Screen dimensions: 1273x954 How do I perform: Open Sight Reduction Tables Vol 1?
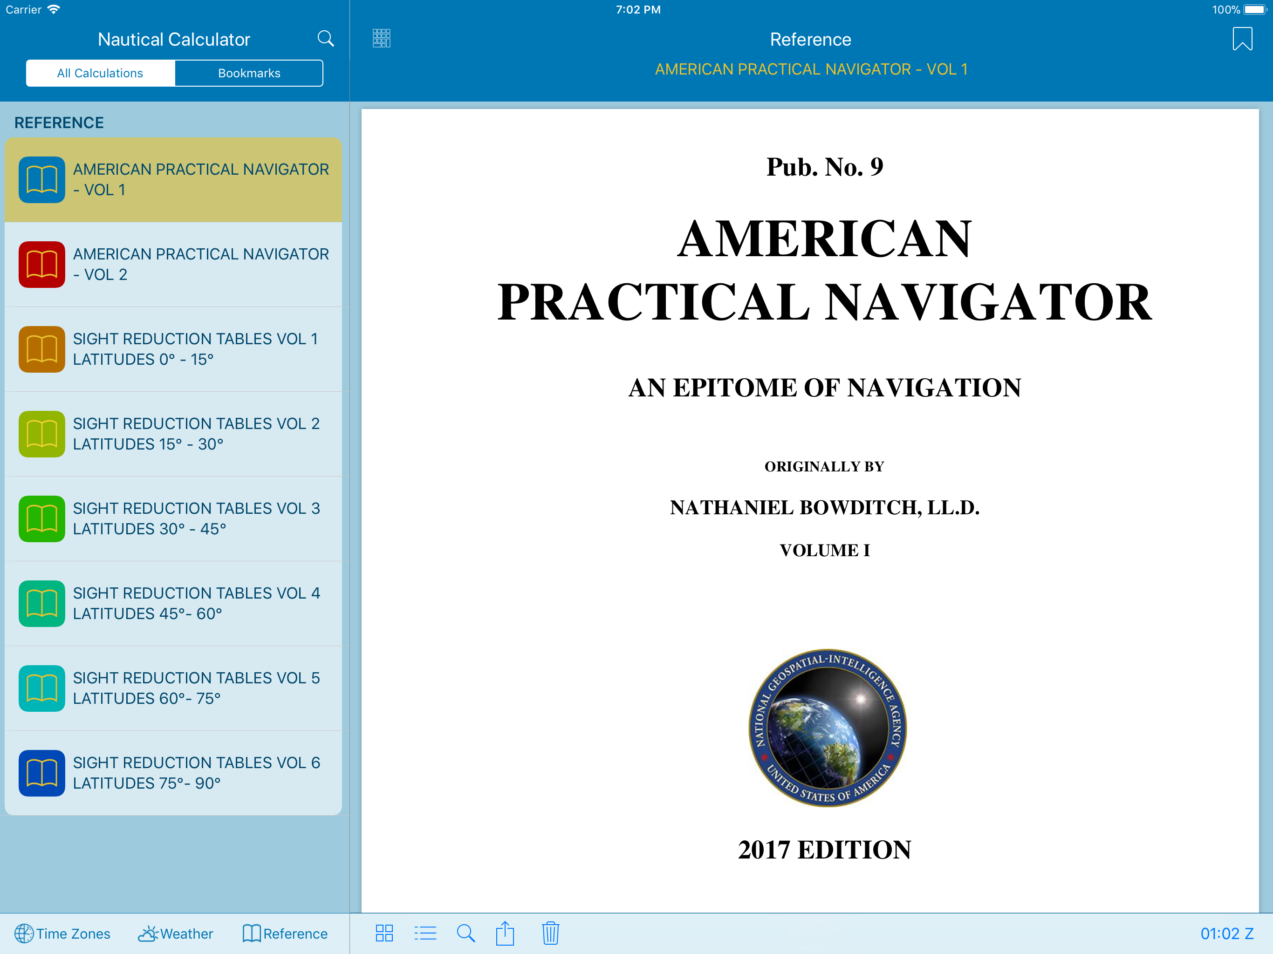coord(173,349)
